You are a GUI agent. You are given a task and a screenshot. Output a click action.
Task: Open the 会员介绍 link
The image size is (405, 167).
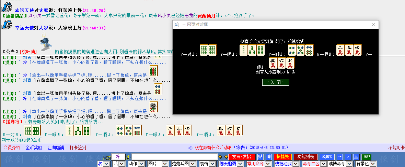pyautogui.click(x=12, y=148)
